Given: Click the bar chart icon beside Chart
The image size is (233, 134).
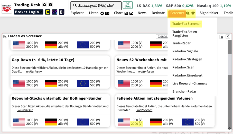Looking at the screenshot, I should tap(126, 13).
